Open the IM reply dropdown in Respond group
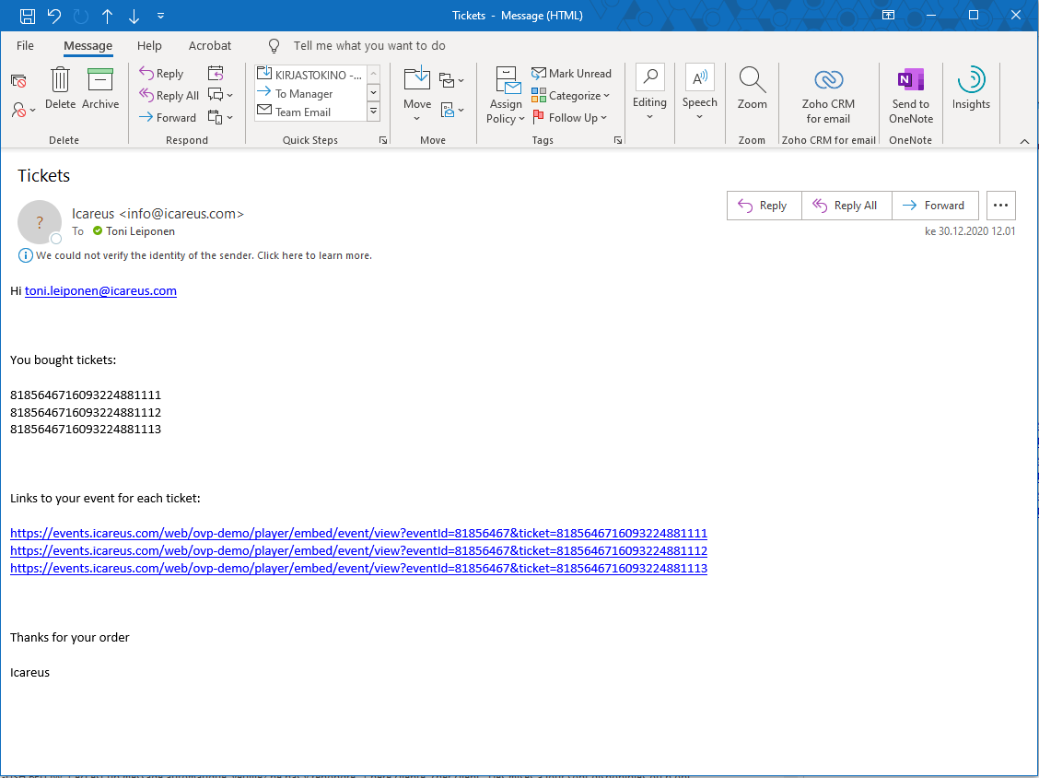Image resolution: width=1039 pixels, height=778 pixels. [x=221, y=95]
